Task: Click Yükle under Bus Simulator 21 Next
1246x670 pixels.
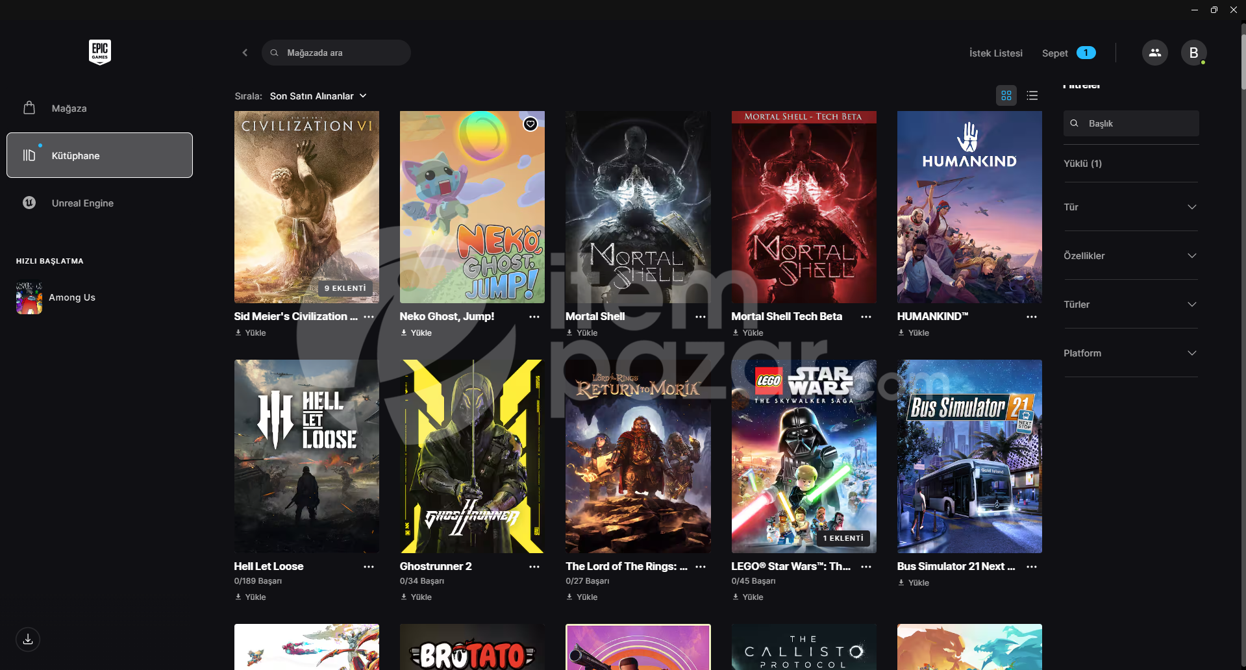Action: (x=914, y=583)
